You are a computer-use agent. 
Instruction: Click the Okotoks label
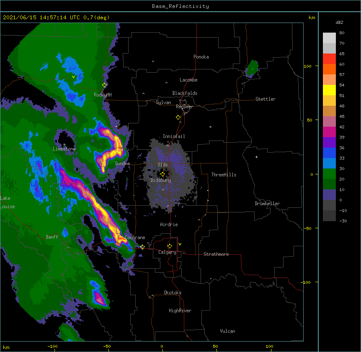tap(173, 293)
